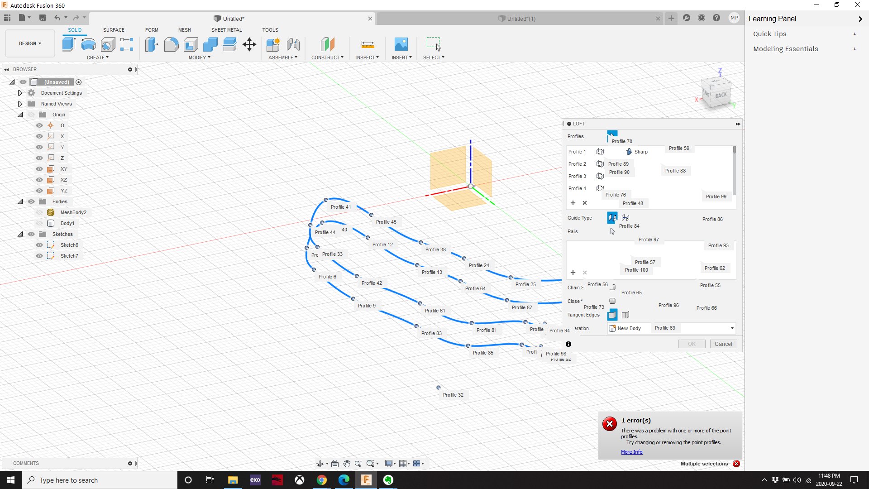Select the Canvas insert icon
Image resolution: width=869 pixels, height=489 pixels.
(x=401, y=44)
